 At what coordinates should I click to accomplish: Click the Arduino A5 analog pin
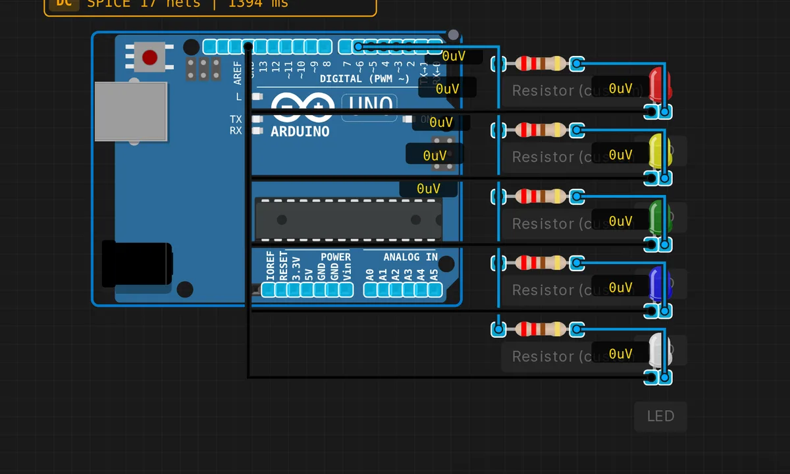point(434,290)
